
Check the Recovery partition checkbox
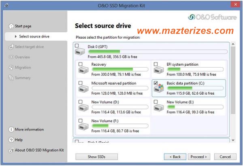(80, 64)
